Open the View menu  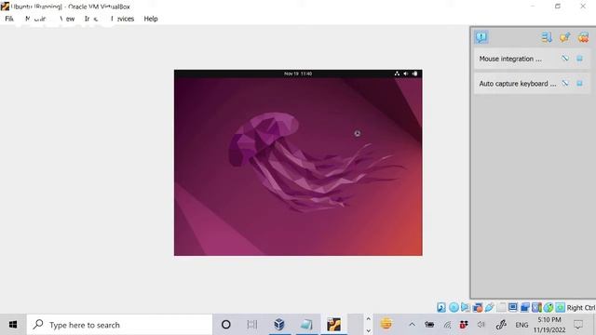tap(67, 19)
